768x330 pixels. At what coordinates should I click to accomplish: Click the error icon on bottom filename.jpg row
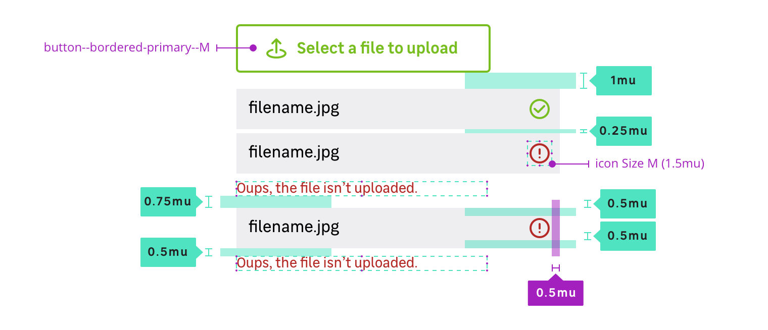[x=539, y=228]
